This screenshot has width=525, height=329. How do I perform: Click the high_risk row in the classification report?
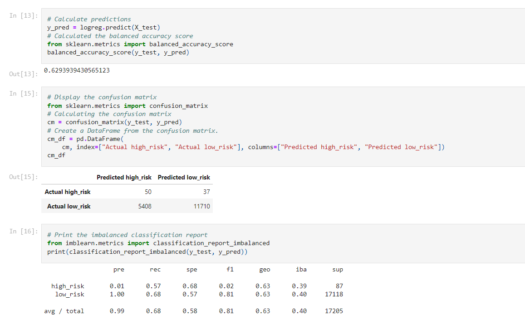[68, 286]
